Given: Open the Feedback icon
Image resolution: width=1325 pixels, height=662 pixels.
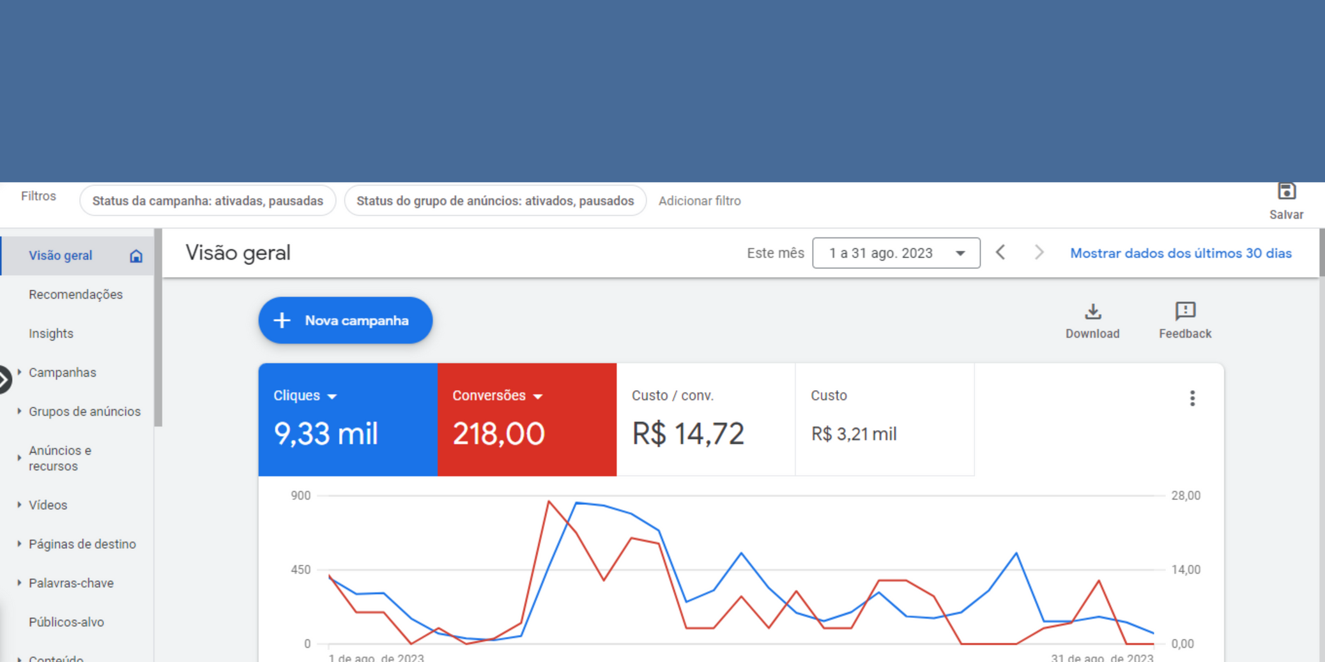Looking at the screenshot, I should pyautogui.click(x=1185, y=312).
